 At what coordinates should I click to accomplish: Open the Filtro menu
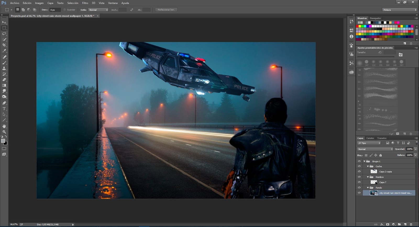point(85,3)
